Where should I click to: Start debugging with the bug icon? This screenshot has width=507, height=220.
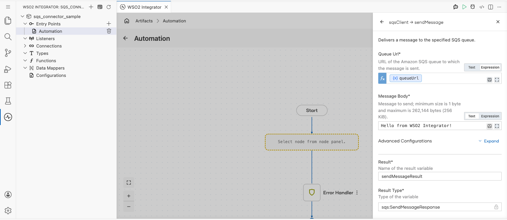click(473, 7)
